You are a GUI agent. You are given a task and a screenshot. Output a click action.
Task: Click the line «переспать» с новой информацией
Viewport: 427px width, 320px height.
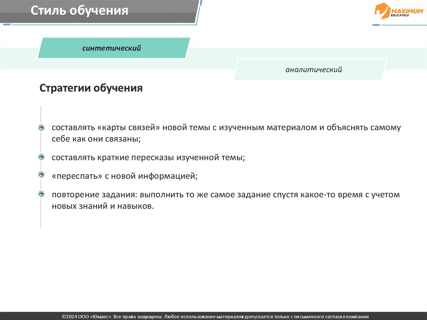coord(125,176)
